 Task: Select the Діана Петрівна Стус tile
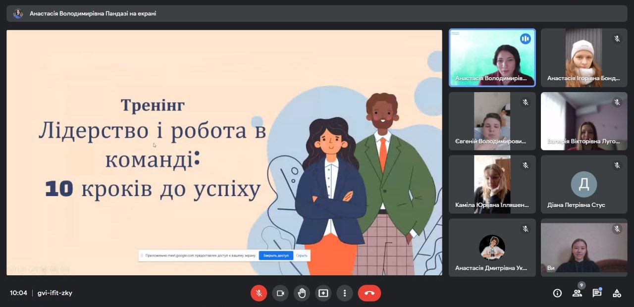pyautogui.click(x=584, y=184)
